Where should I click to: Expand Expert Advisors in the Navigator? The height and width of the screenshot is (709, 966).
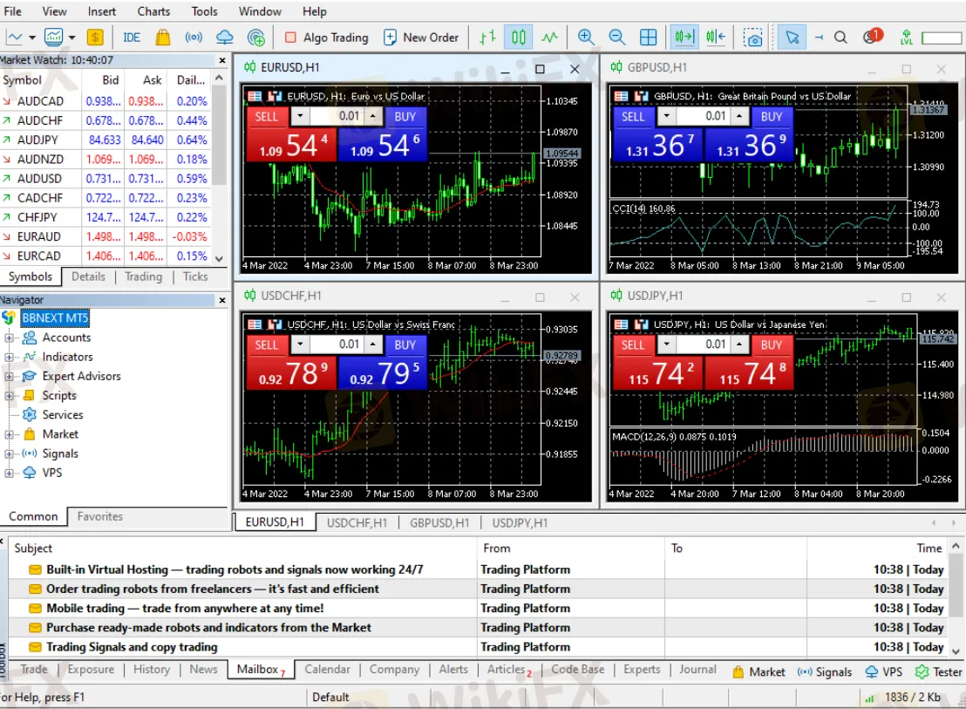tap(7, 376)
